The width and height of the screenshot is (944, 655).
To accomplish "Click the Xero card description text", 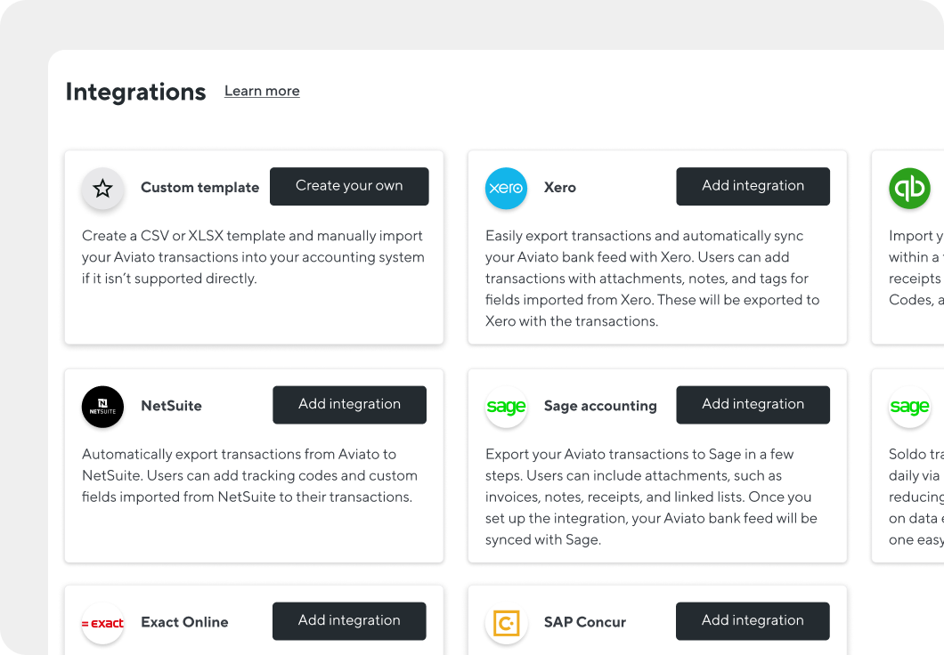I will (652, 279).
